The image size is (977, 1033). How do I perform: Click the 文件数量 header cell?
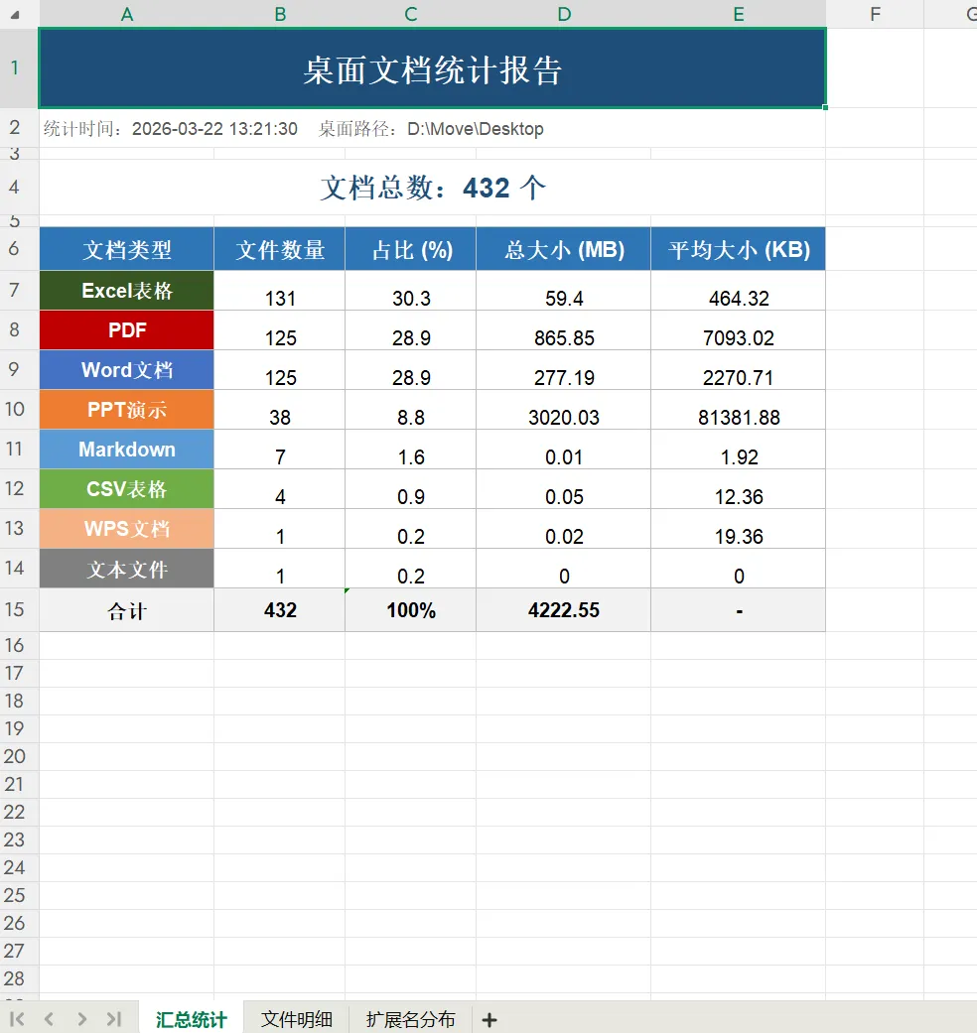point(280,249)
